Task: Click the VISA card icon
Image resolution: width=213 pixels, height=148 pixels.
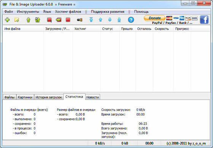Action: click(x=176, y=18)
